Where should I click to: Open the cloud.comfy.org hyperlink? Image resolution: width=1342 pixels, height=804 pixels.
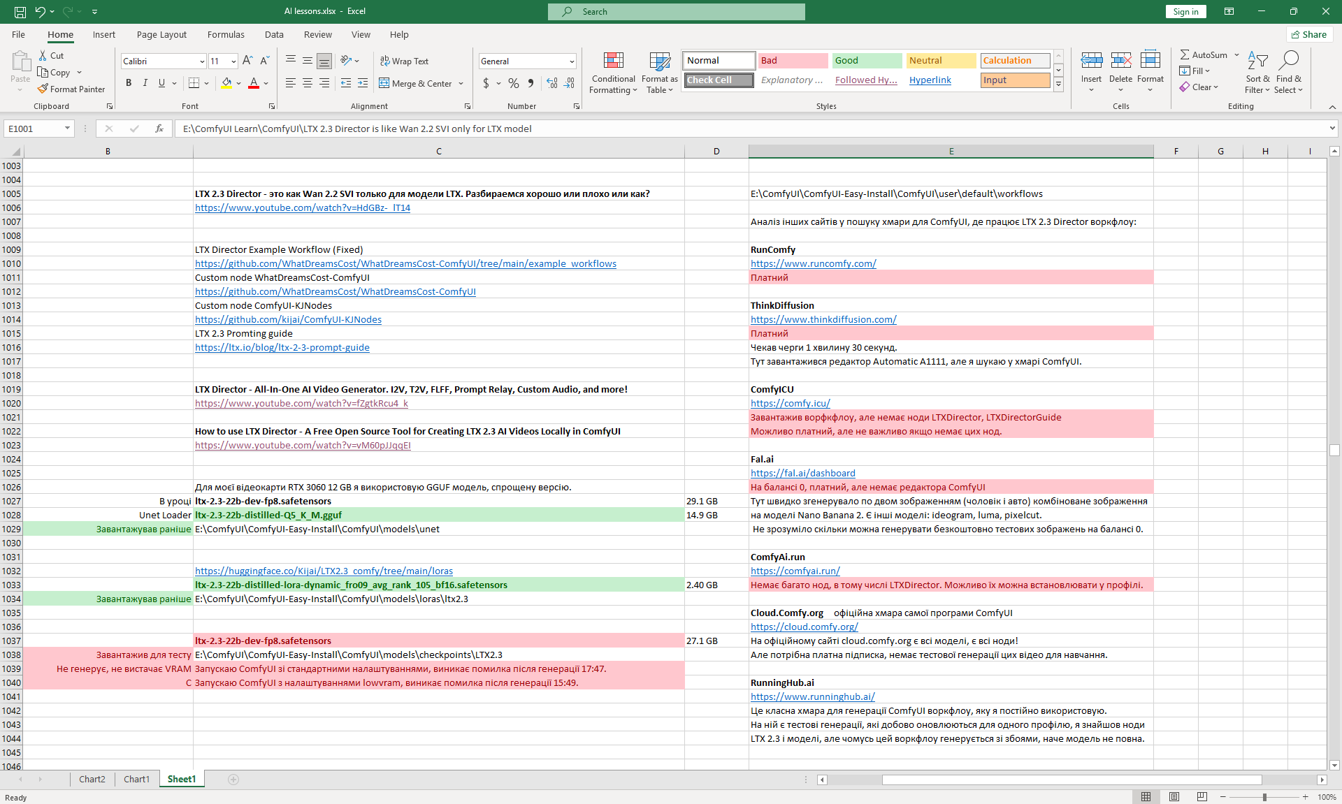coord(804,627)
